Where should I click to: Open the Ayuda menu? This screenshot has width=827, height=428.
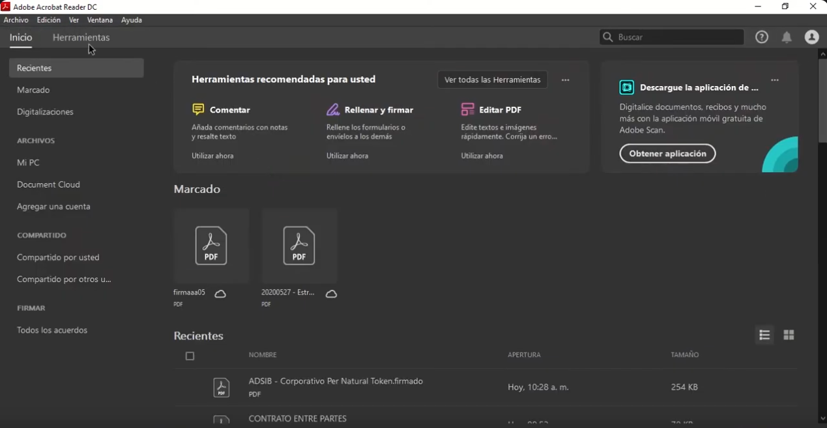coord(132,20)
